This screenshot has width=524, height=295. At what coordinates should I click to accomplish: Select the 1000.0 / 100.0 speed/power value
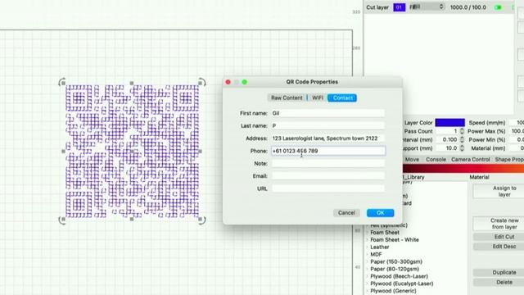468,7
